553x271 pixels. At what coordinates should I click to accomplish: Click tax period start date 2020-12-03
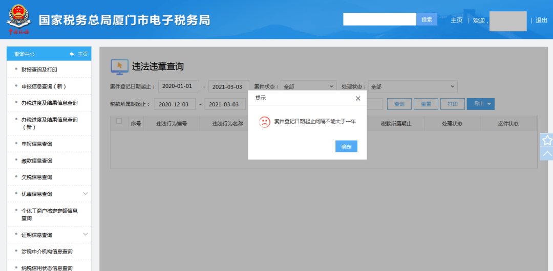175,104
